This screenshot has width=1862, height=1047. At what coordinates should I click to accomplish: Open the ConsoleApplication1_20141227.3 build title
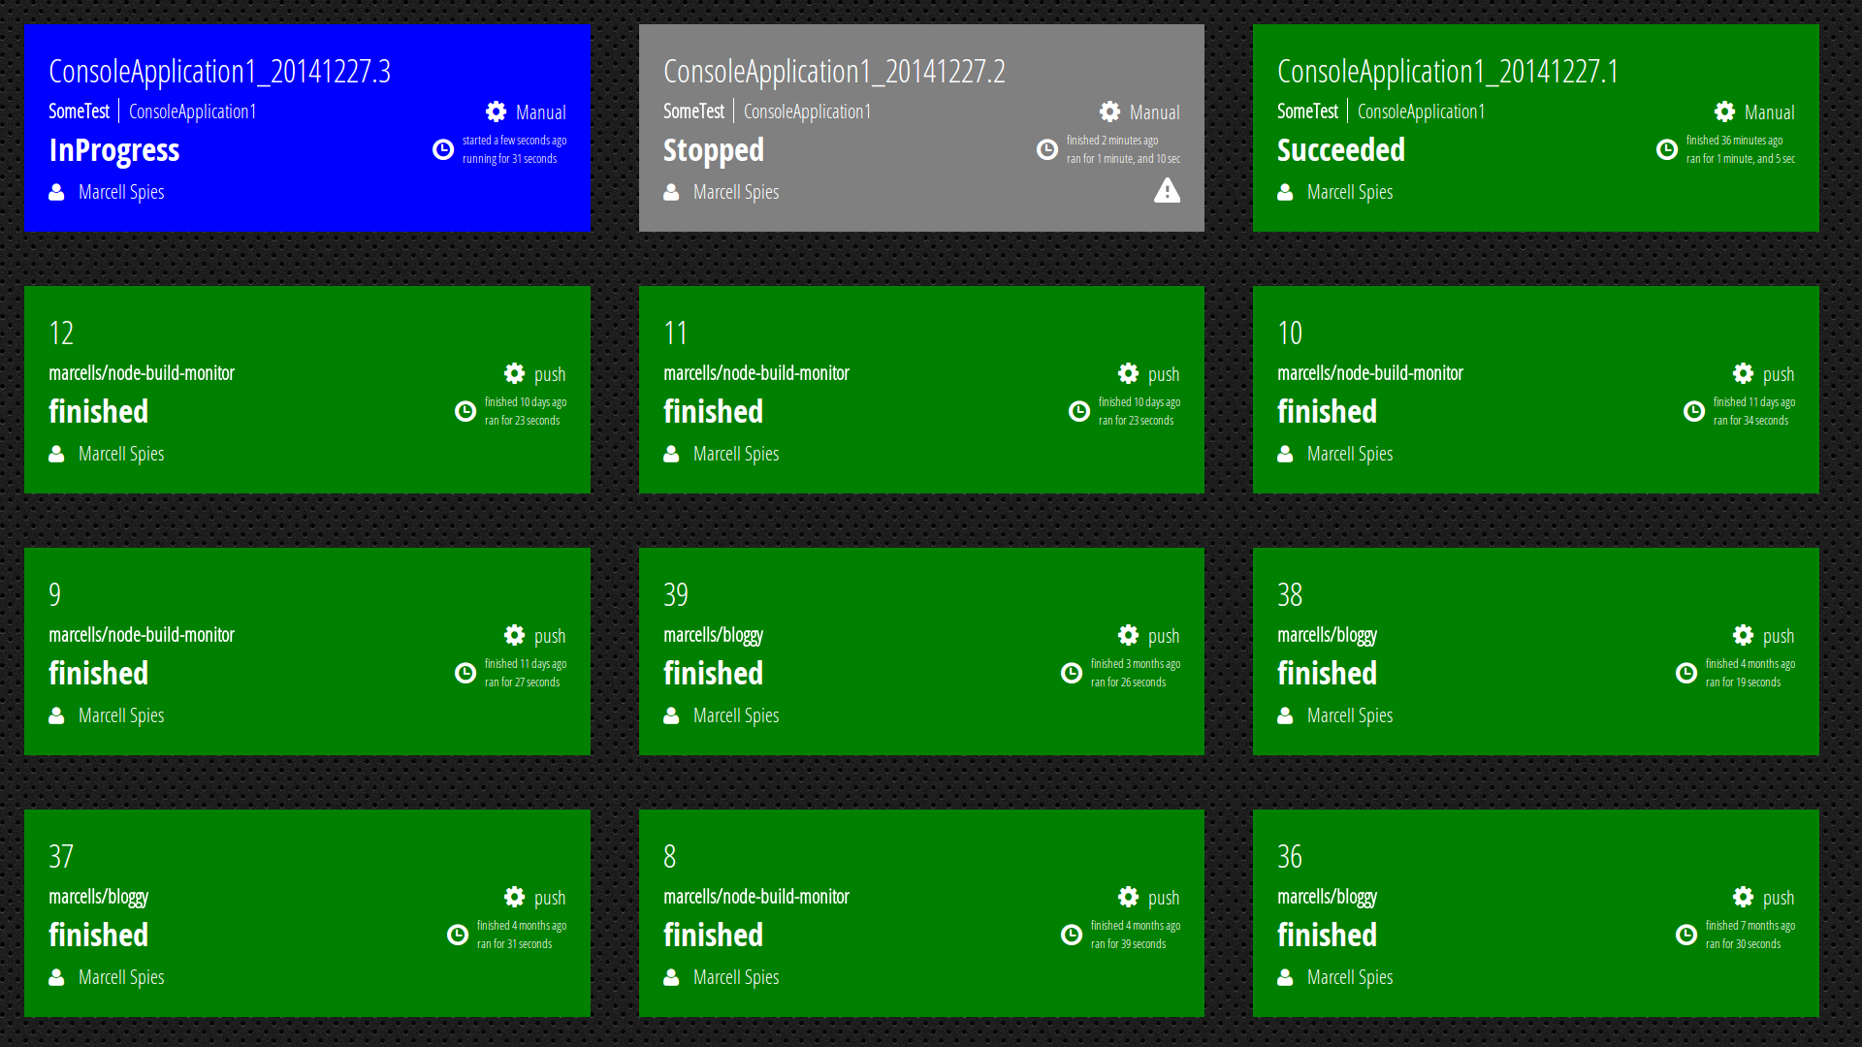tap(219, 72)
